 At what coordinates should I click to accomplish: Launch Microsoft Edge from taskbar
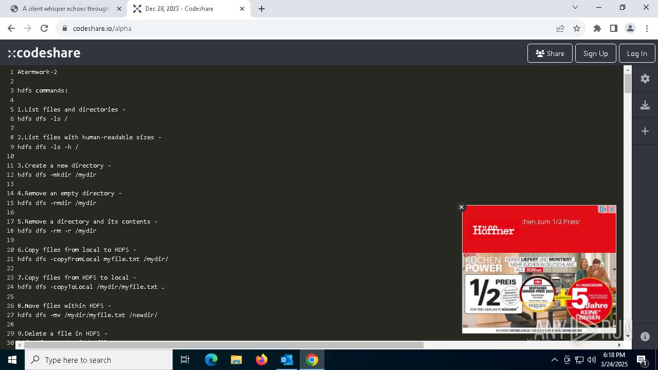click(x=211, y=360)
